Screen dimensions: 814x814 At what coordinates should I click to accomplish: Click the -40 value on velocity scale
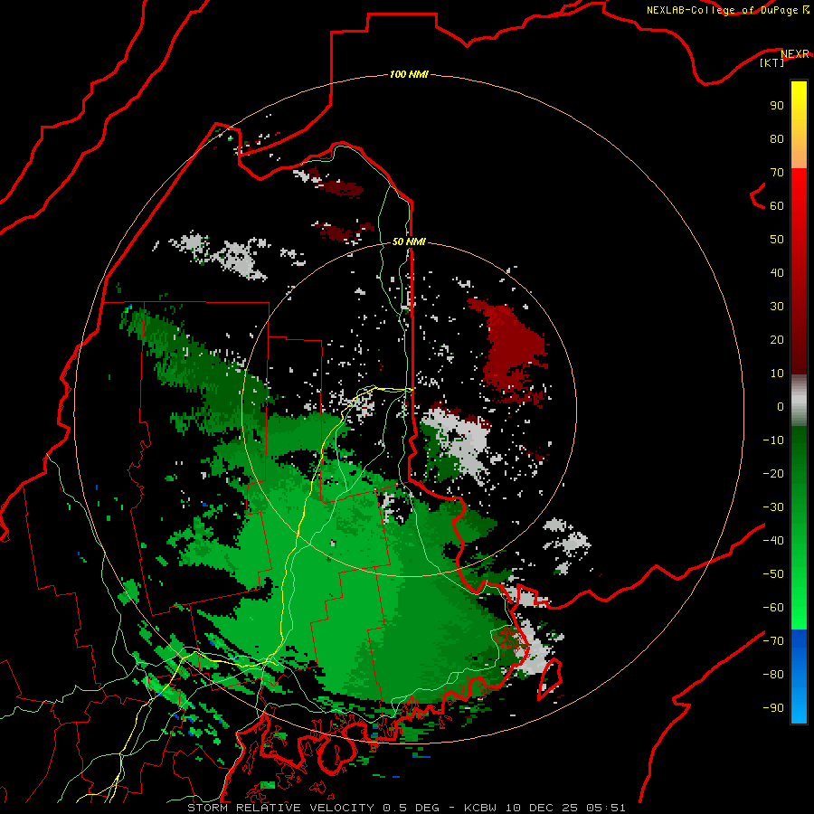(773, 541)
